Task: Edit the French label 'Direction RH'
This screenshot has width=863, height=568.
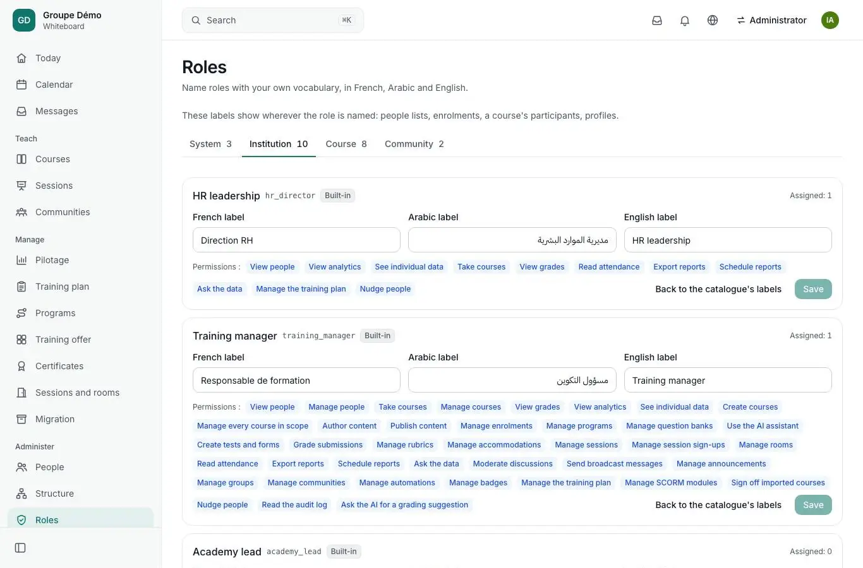Action: tap(296, 240)
